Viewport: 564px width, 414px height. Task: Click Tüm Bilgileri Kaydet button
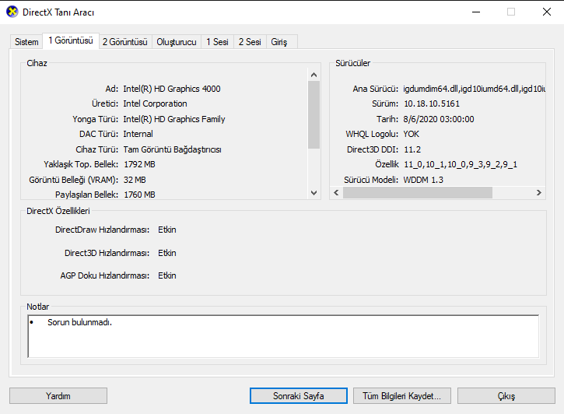coord(401,395)
